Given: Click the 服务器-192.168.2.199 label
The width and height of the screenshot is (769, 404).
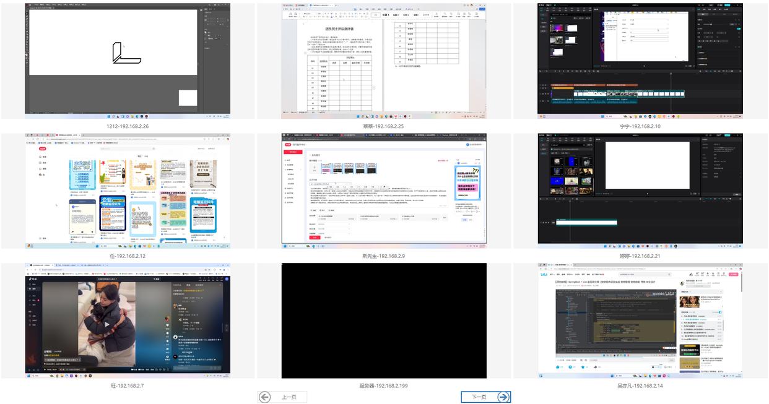Looking at the screenshot, I should 384,385.
